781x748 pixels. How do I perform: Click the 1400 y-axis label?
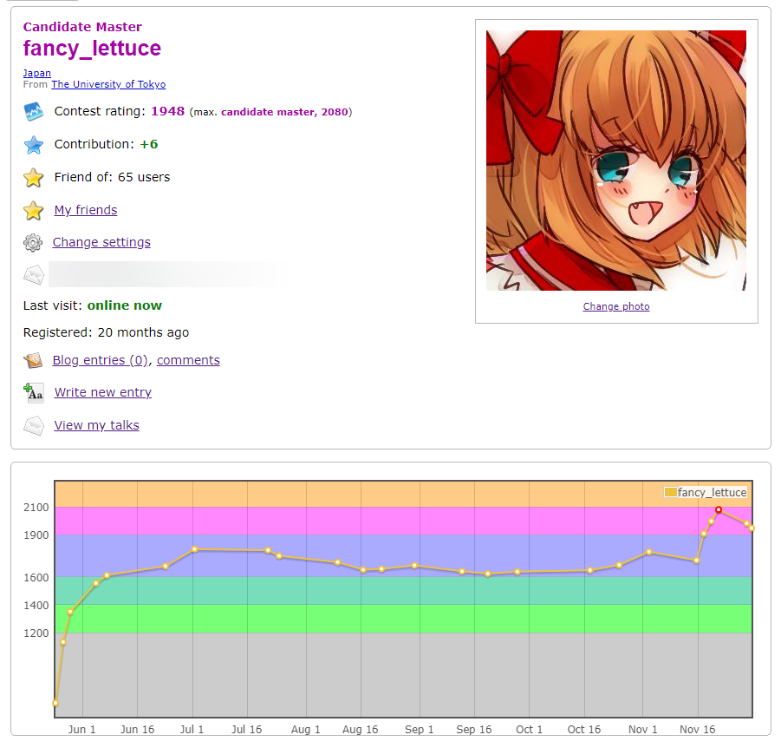click(36, 606)
